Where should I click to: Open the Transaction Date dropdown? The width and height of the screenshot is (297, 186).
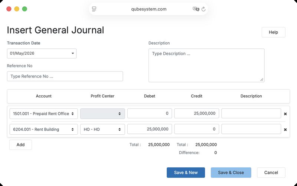click(42, 53)
